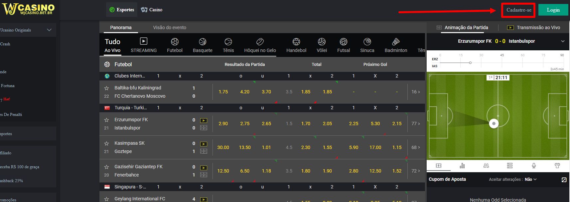Select Fenerbahce win odd 1.18
This screenshot has width=570, height=202.
click(x=266, y=171)
